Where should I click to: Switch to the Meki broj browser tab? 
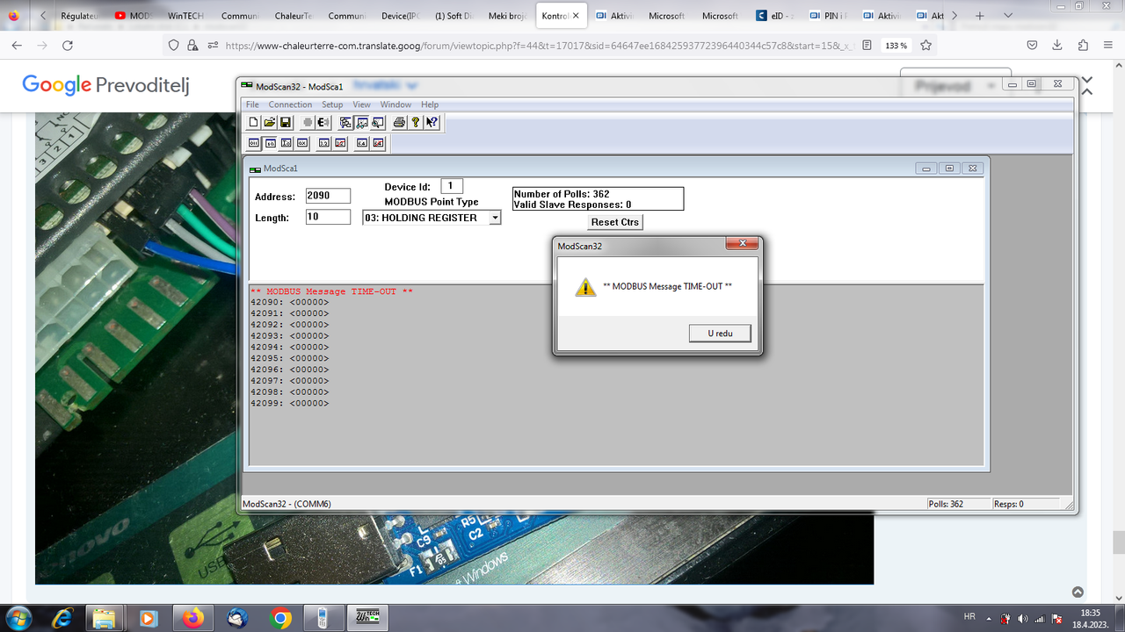(507, 16)
